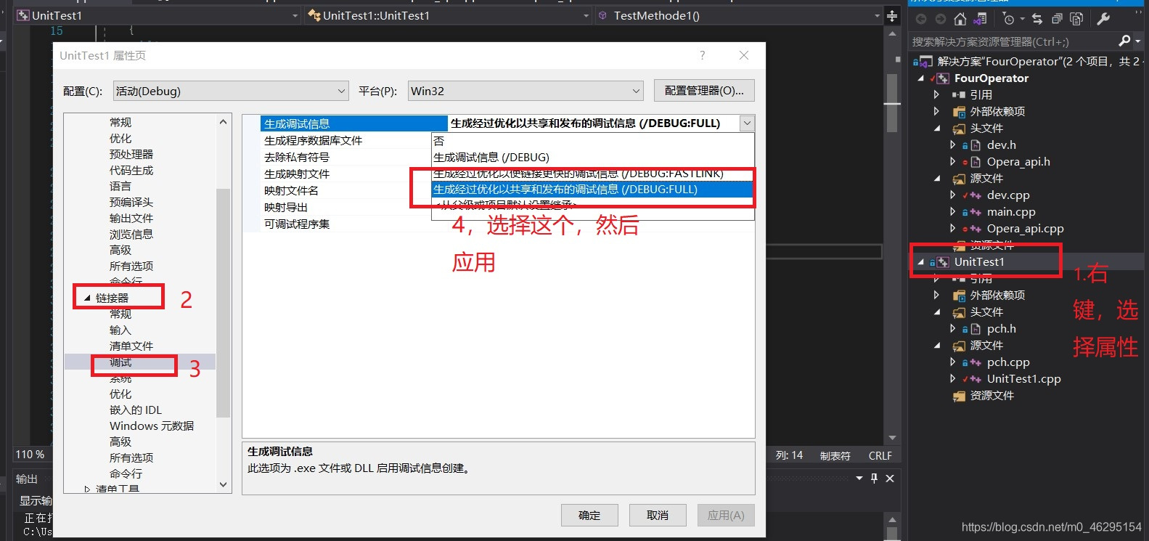
Task: Close the Output panel with X icon
Action: 890,479
